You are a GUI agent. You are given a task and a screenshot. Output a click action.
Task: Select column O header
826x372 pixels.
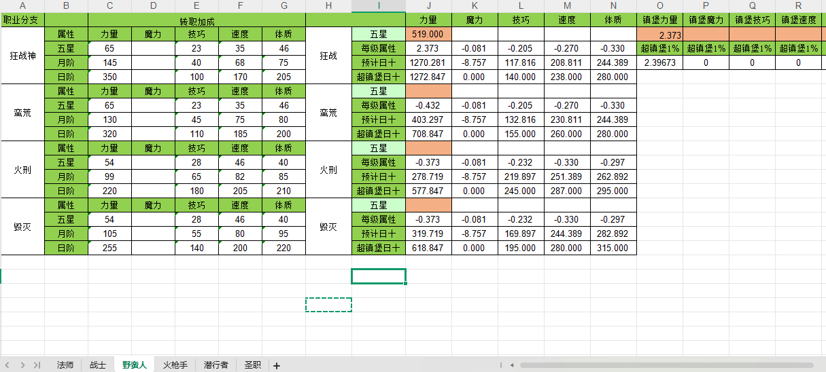pos(659,6)
